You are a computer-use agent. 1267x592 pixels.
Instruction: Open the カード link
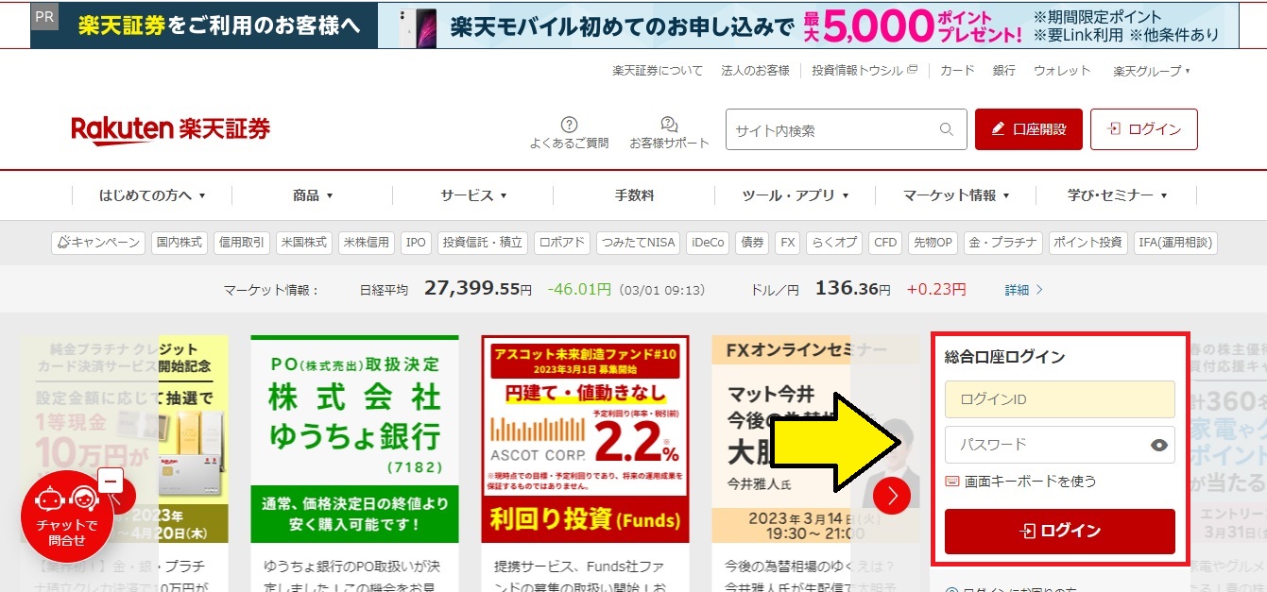click(957, 71)
